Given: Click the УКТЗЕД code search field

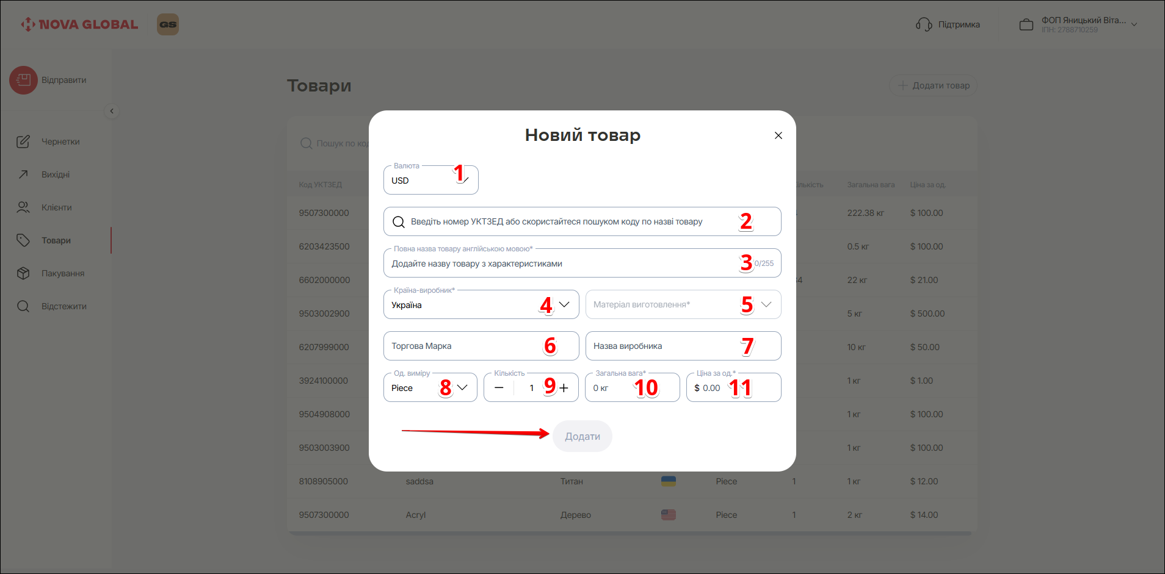Looking at the screenshot, I should pyautogui.click(x=568, y=221).
